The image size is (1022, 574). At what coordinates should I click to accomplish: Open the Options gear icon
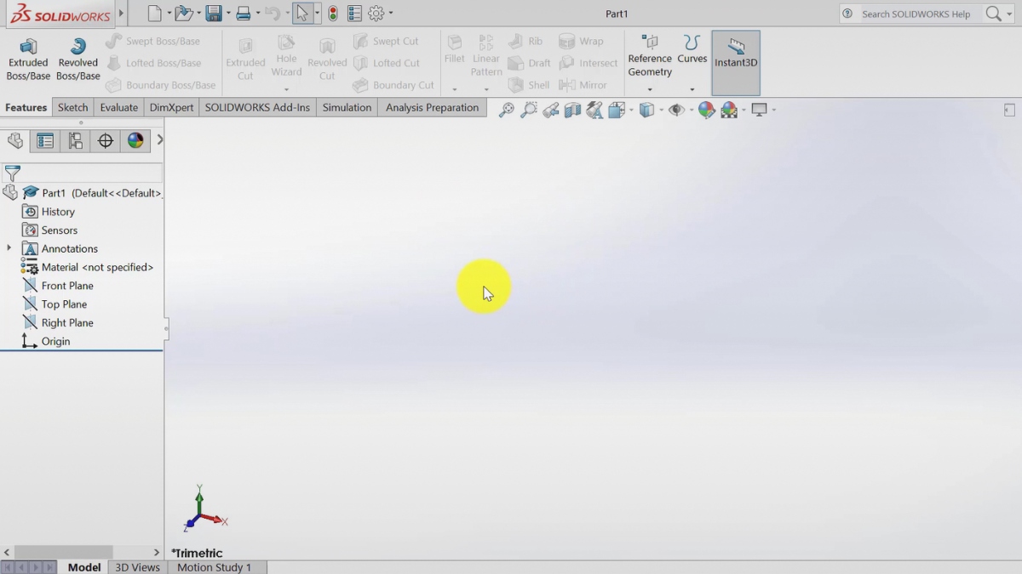tap(376, 13)
